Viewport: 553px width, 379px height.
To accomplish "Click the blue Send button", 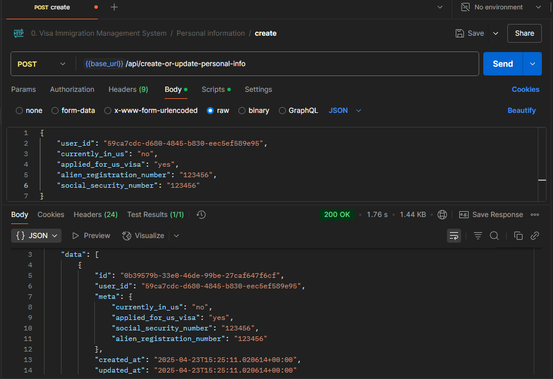I will point(503,64).
